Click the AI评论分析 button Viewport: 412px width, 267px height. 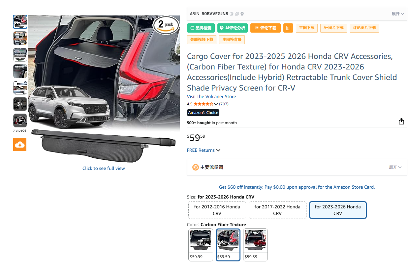tap(233, 28)
